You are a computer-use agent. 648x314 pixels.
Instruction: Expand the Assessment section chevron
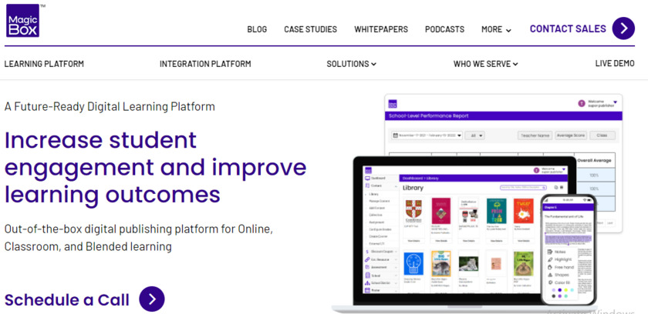(x=396, y=267)
